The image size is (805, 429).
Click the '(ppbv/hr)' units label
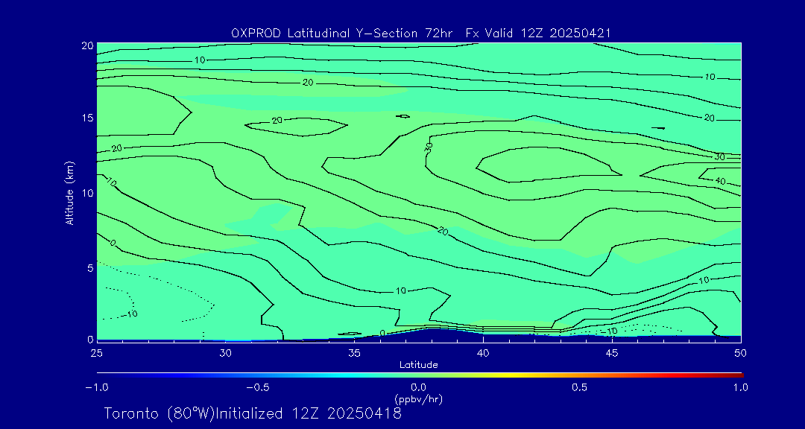pos(418,398)
